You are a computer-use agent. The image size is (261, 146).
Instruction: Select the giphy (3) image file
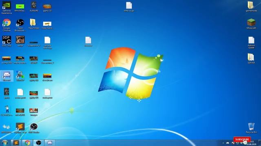(x=47, y=8)
